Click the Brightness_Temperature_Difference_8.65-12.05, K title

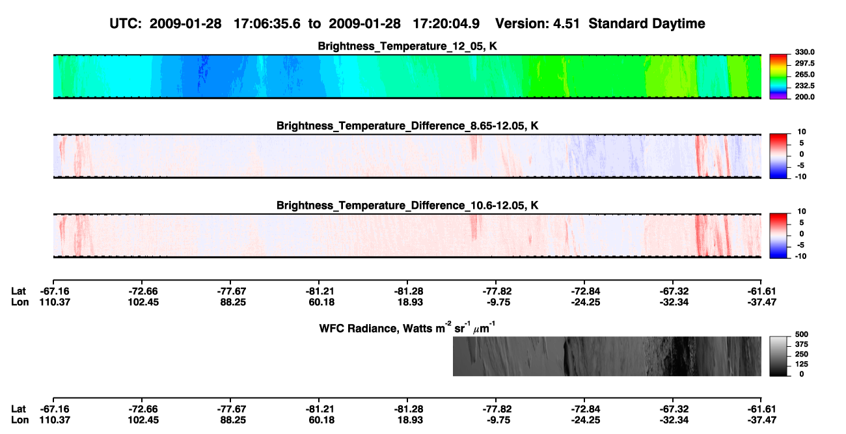coord(407,126)
